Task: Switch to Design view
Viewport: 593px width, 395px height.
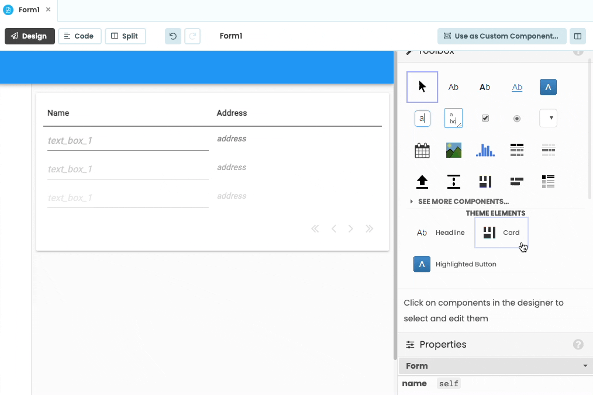Action: click(x=29, y=36)
